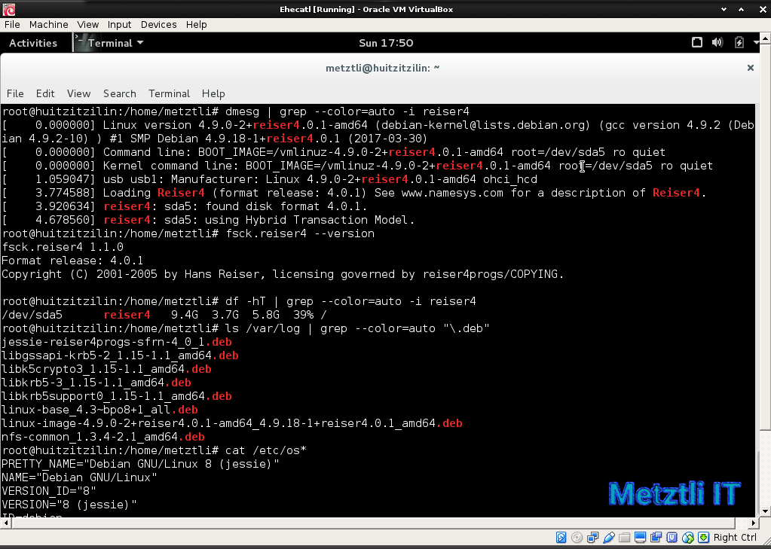The image size is (771, 549).
Task: Open VirtualBox View menu
Action: tap(88, 25)
